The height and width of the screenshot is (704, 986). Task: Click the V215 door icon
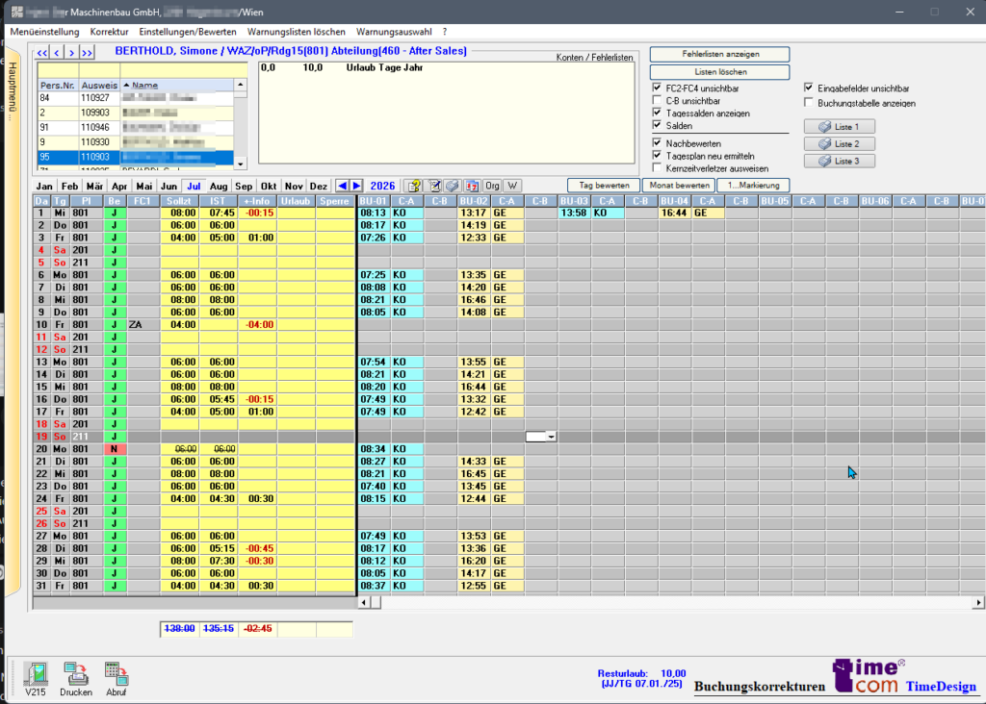point(36,674)
